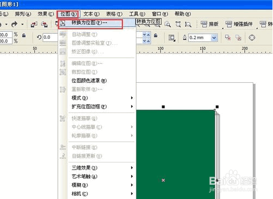
Task: Click the 增强插件 toolbar button
Action: tap(239, 24)
